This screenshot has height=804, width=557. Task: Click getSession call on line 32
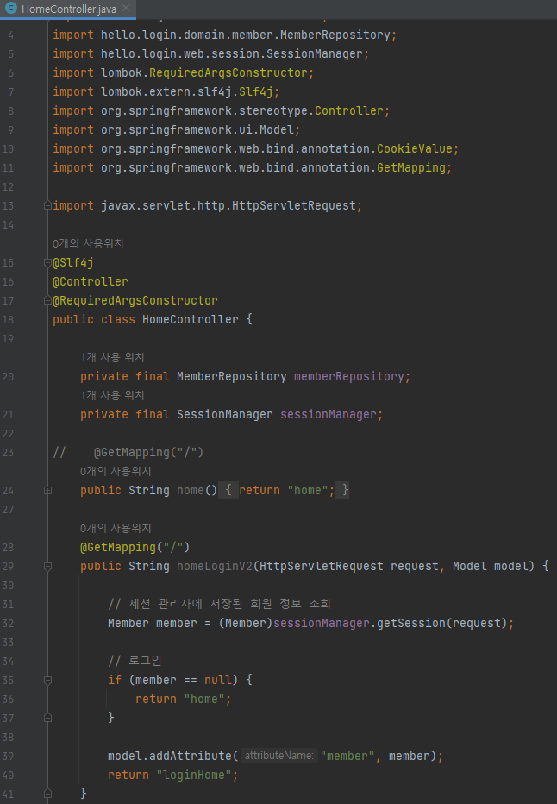[411, 623]
